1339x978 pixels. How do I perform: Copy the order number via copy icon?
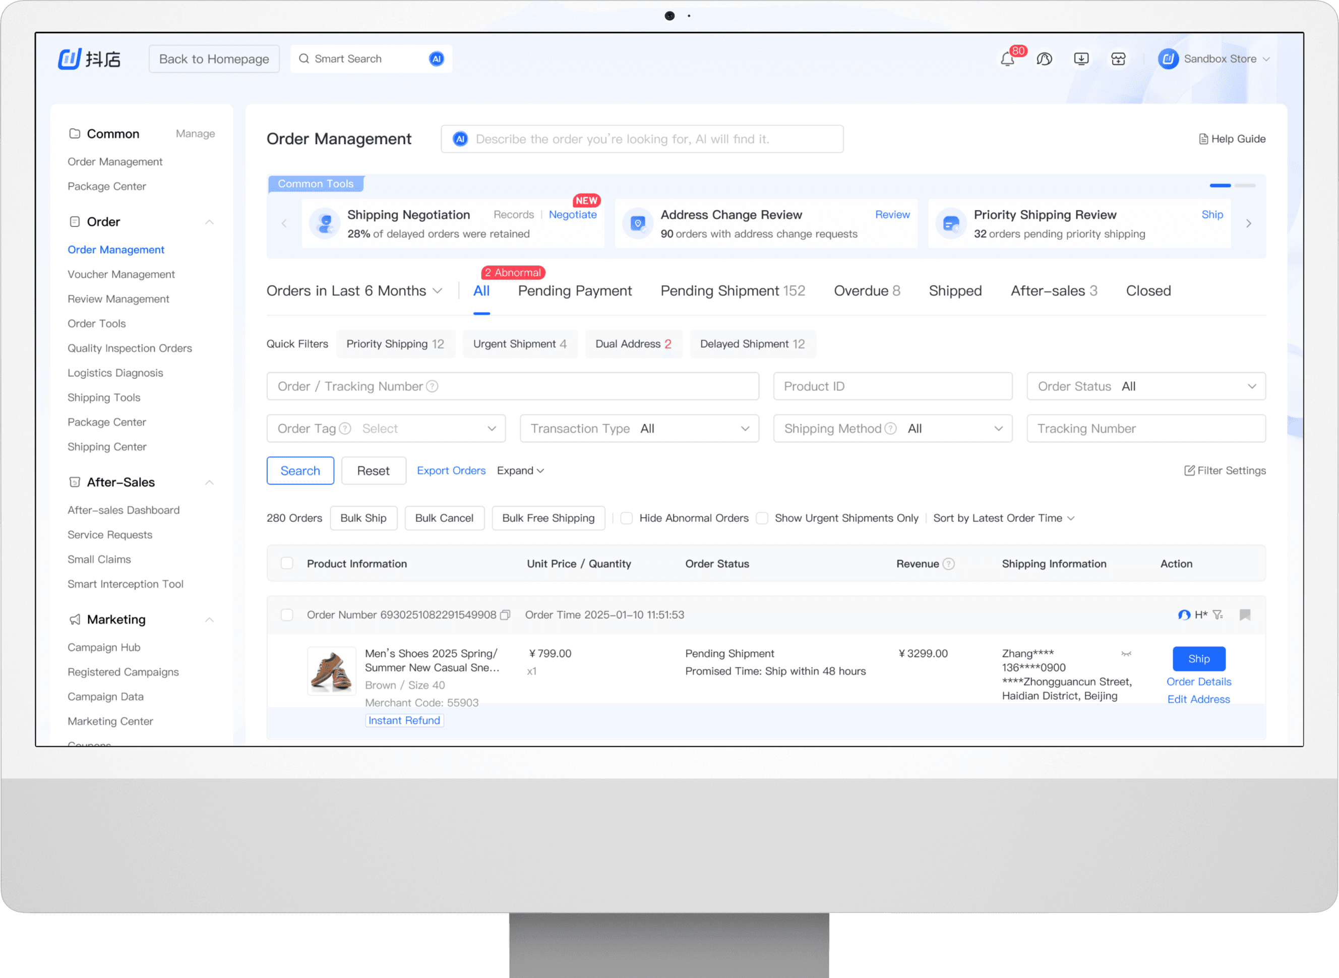[505, 615]
